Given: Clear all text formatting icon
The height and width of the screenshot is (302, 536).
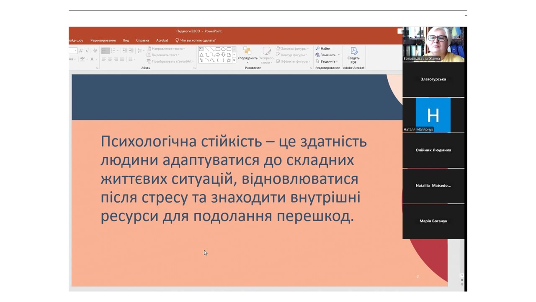Looking at the screenshot, I should pos(95,50).
